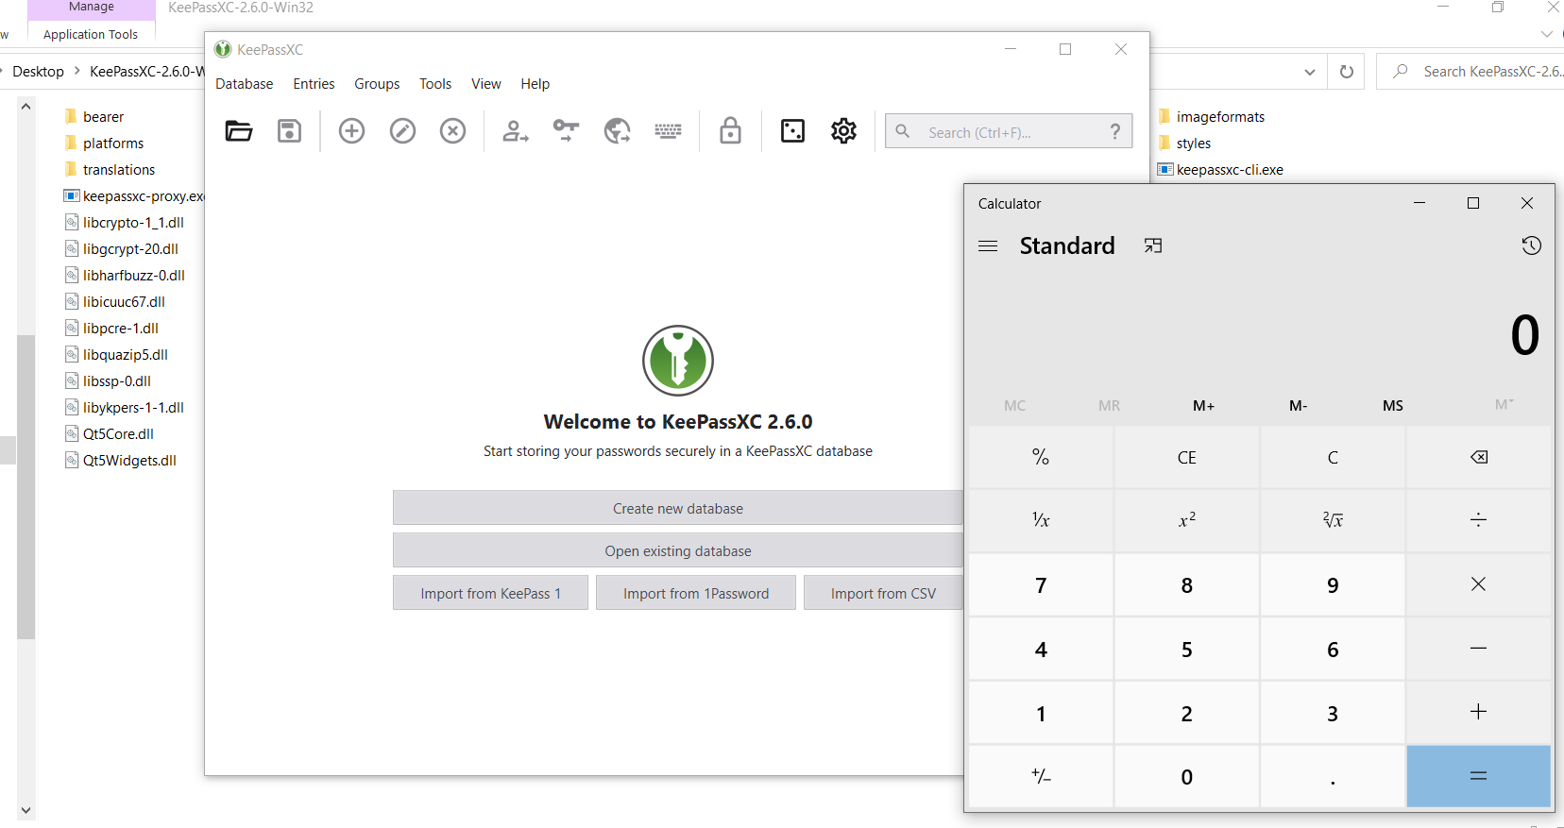
Task: Open the View menu in KeePassXC
Action: 486,84
